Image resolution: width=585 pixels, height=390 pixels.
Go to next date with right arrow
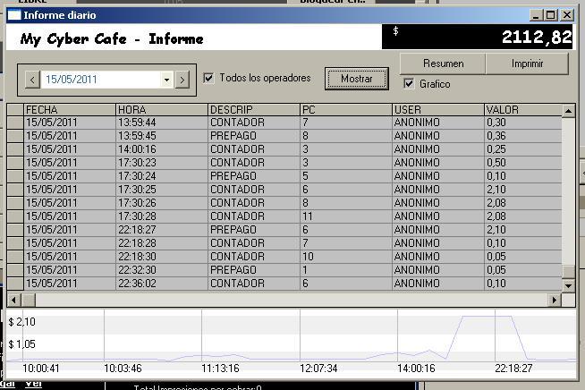click(x=182, y=80)
